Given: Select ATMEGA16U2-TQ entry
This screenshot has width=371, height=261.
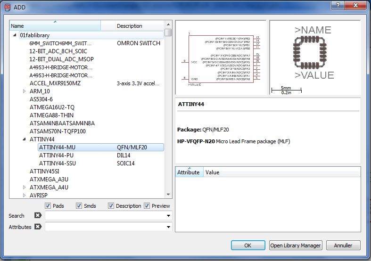Looking at the screenshot, I should (x=52, y=107).
